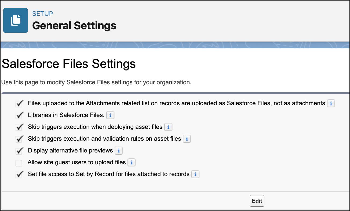Enable Allow site guest users to upload files

(19, 163)
